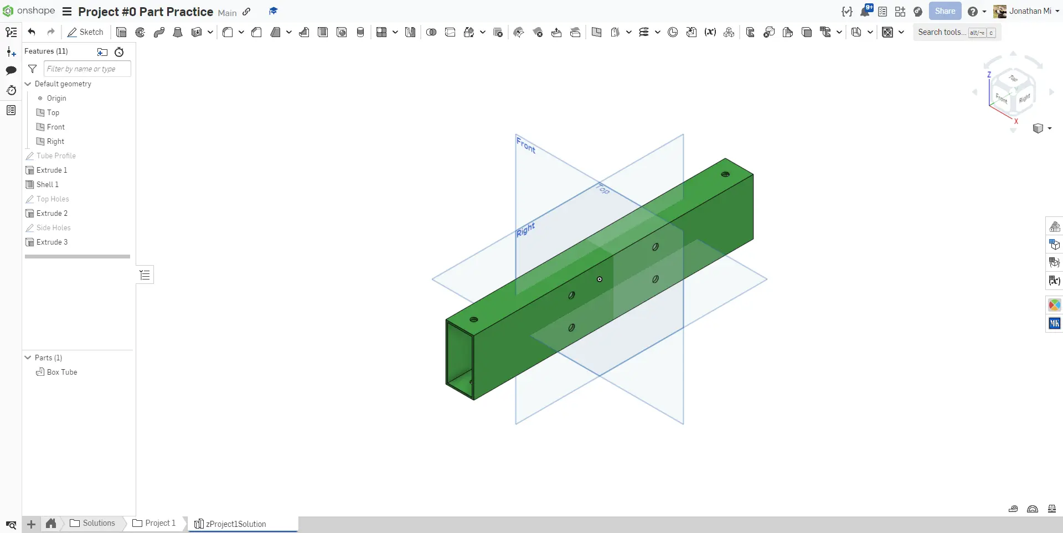Image resolution: width=1063 pixels, height=533 pixels.
Task: Click the add new tab plus button
Action: tap(32, 524)
